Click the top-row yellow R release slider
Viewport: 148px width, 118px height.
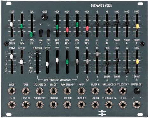point(137,26)
